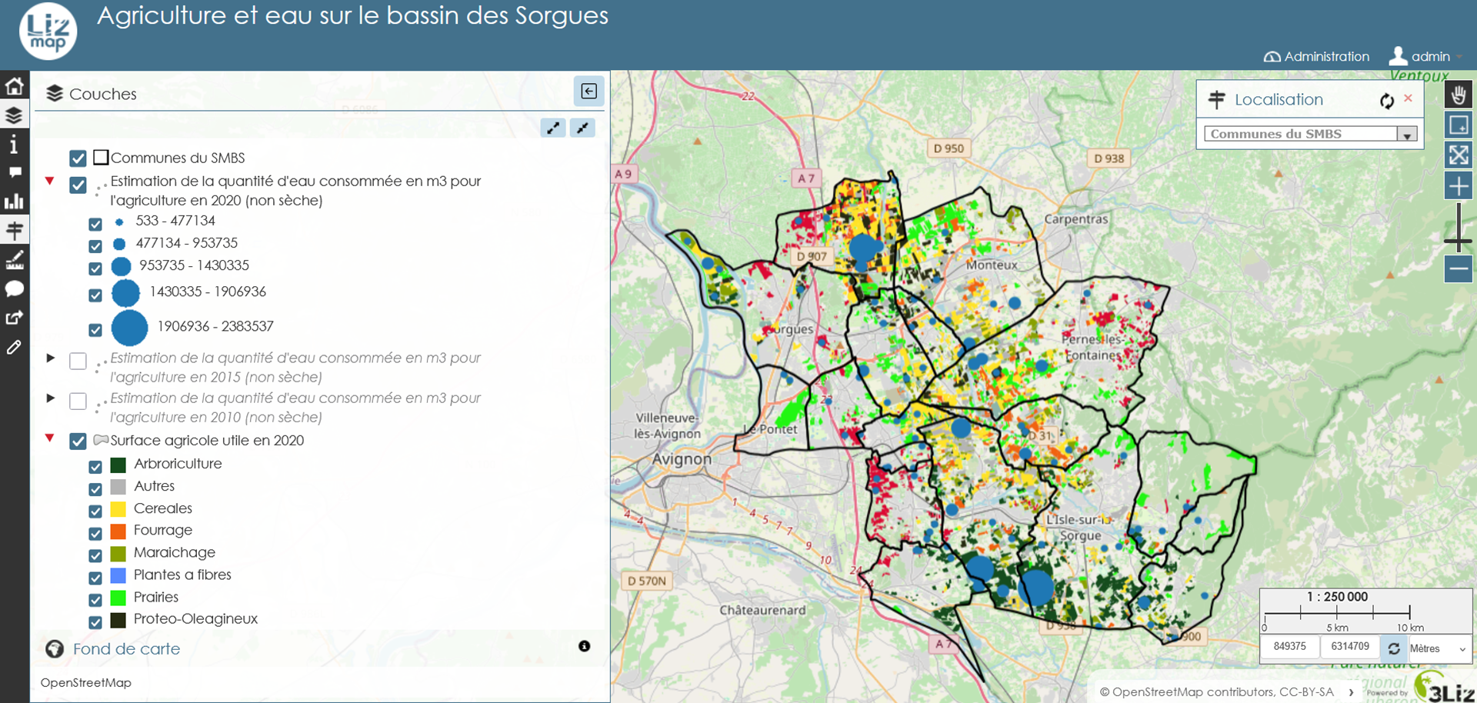Image resolution: width=1477 pixels, height=703 pixels.
Task: Open the share permalink icon
Action: pos(14,318)
